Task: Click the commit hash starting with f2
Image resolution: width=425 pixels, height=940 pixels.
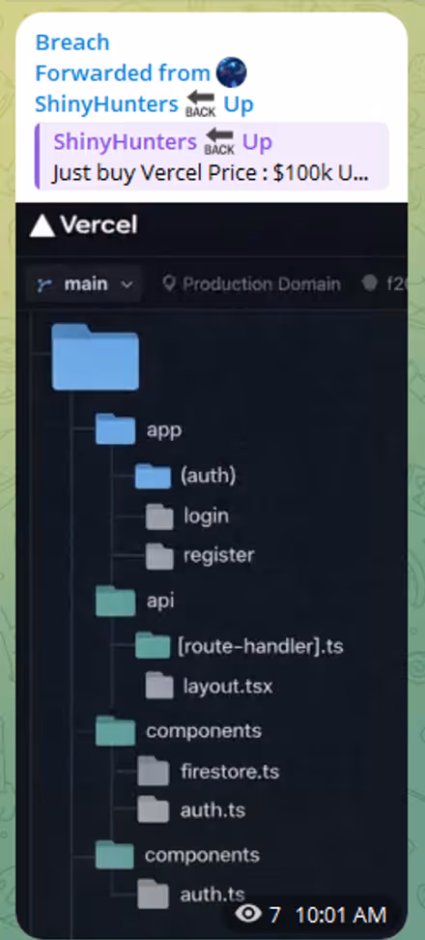Action: (397, 284)
